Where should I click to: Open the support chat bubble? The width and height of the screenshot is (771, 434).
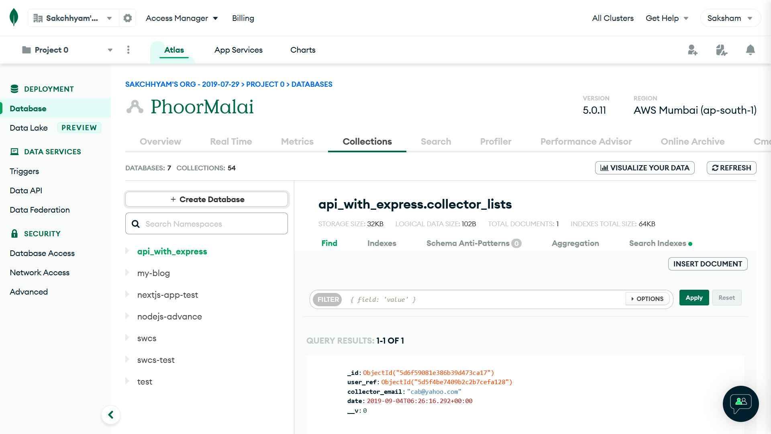click(x=740, y=403)
